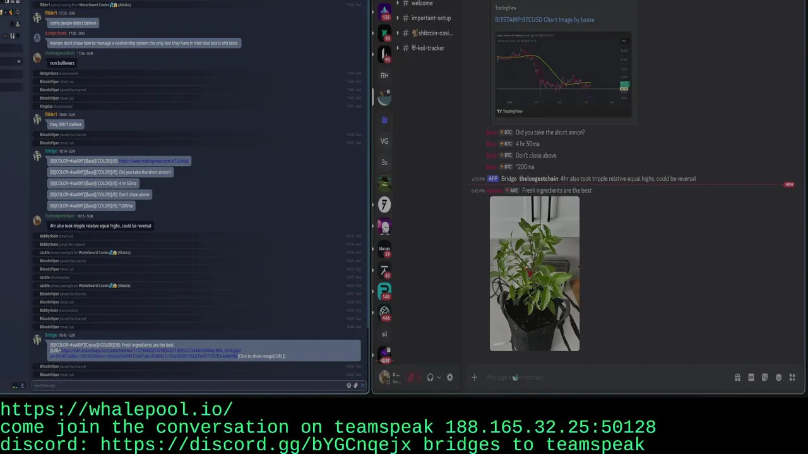Open the RH server in Discord
Screen dimensions: 808x454
384,76
